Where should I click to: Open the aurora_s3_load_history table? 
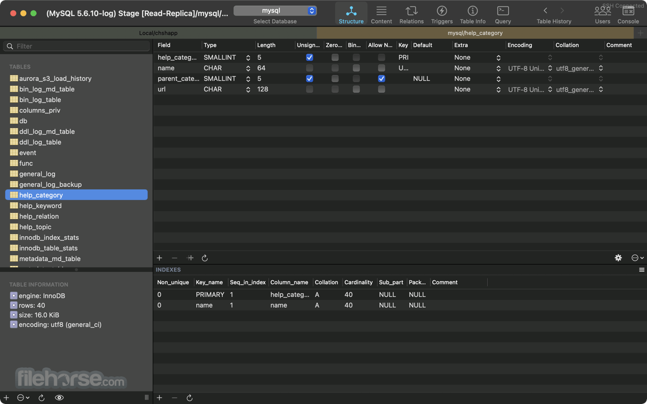[x=76, y=78]
